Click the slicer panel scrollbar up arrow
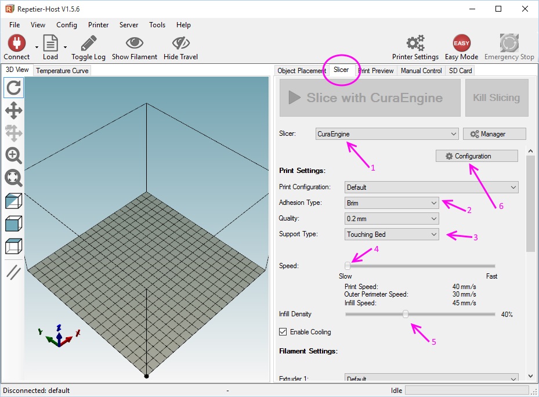 pos(530,151)
